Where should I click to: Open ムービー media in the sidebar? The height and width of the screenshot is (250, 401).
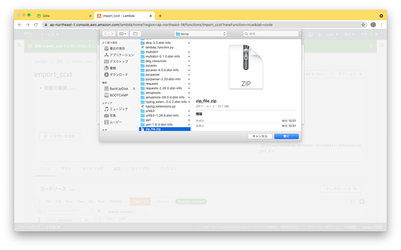(113, 122)
